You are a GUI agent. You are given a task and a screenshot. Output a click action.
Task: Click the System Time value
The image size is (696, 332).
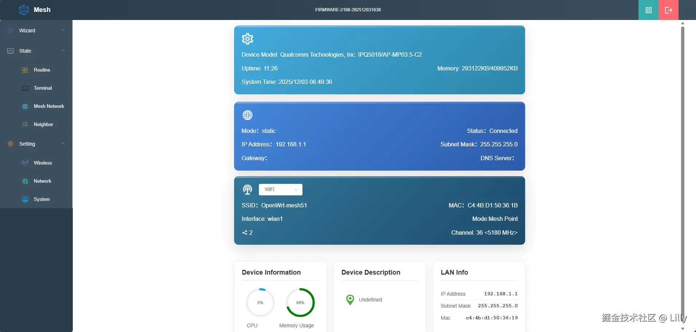point(287,82)
